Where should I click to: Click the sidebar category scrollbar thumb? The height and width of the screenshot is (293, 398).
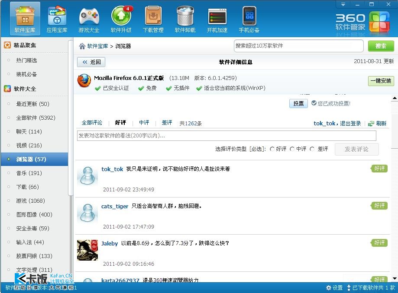tap(70, 118)
